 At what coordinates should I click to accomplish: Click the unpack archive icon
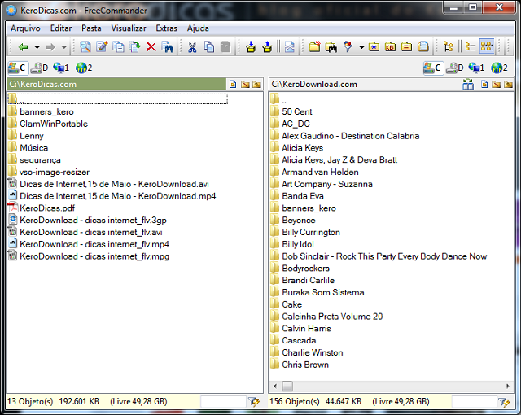267,47
